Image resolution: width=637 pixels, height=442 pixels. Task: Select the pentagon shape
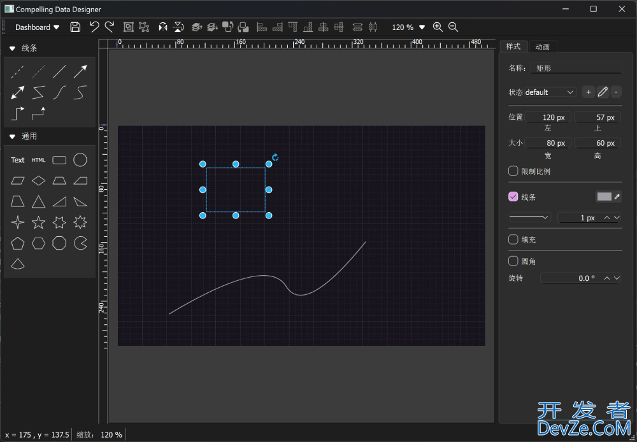[17, 243]
